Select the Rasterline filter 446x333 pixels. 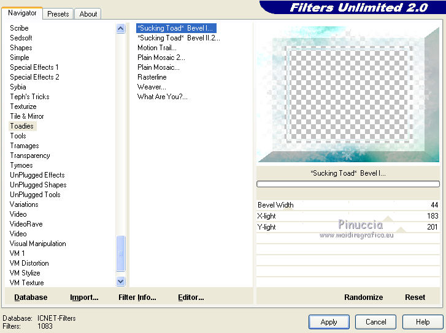[152, 77]
